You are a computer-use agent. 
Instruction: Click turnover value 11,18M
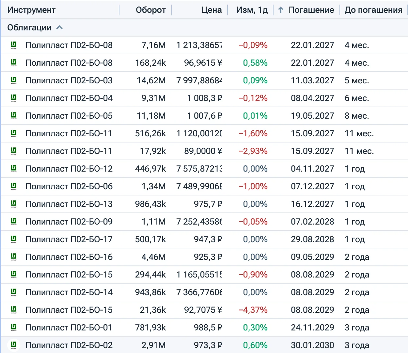point(151,116)
